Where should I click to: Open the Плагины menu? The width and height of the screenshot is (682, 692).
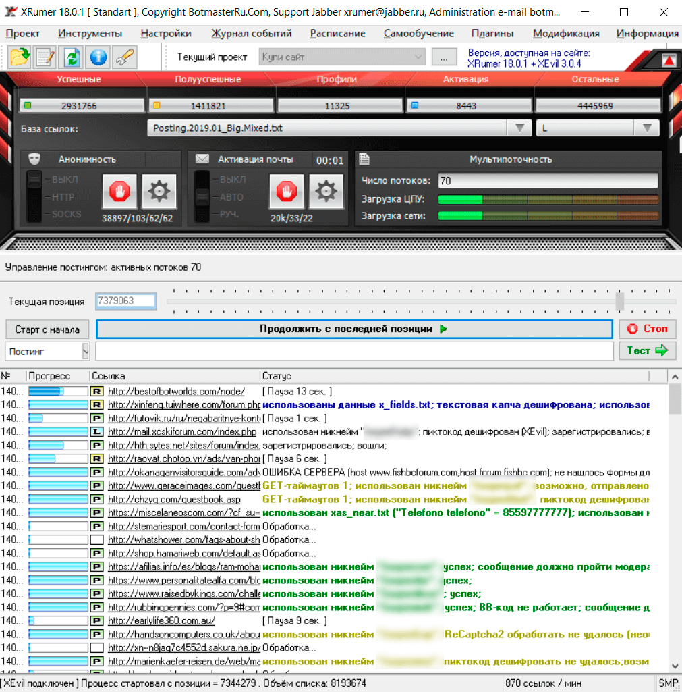click(x=492, y=34)
